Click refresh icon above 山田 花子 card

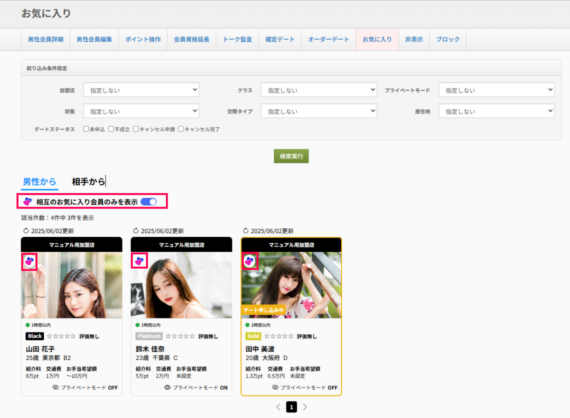26,231
